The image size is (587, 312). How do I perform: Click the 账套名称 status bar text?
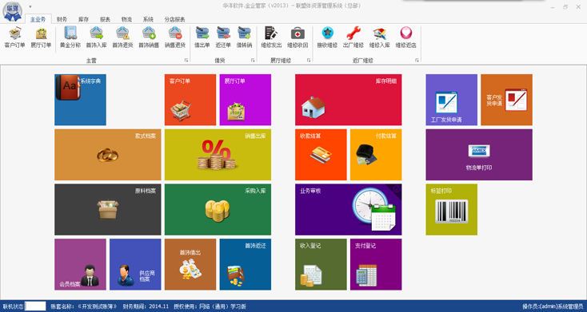85,306
